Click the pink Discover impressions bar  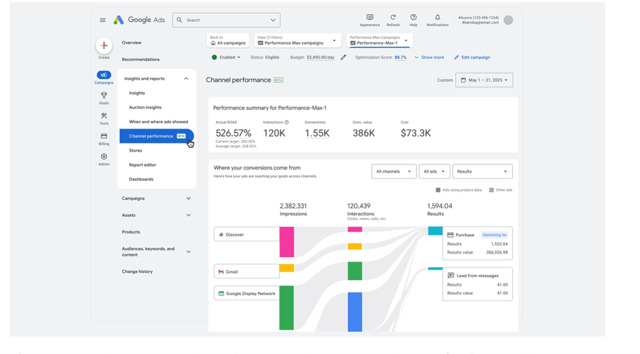[286, 242]
